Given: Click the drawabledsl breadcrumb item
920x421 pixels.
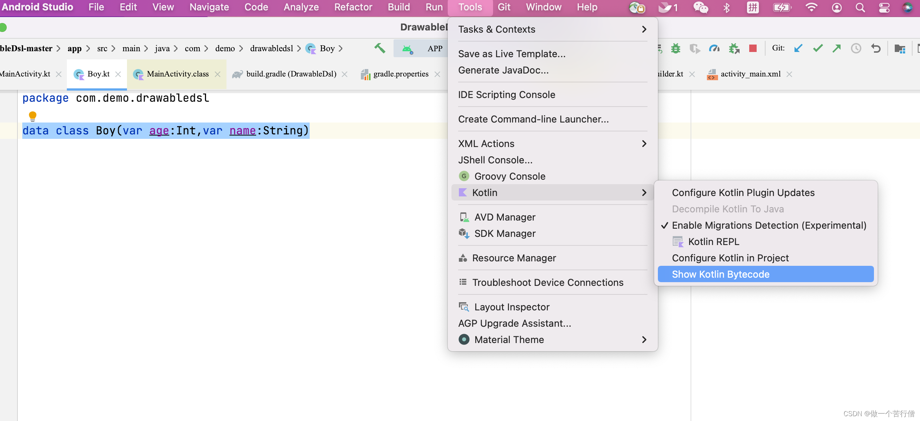Looking at the screenshot, I should [271, 48].
